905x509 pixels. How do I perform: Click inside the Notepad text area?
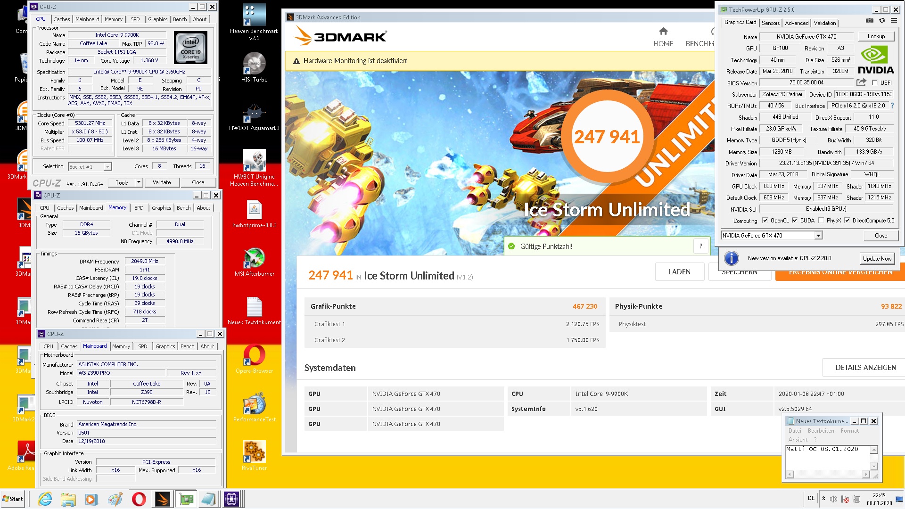(x=827, y=457)
